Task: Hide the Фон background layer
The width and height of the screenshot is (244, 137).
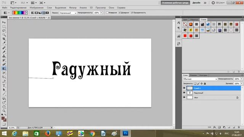Action: 184,97
